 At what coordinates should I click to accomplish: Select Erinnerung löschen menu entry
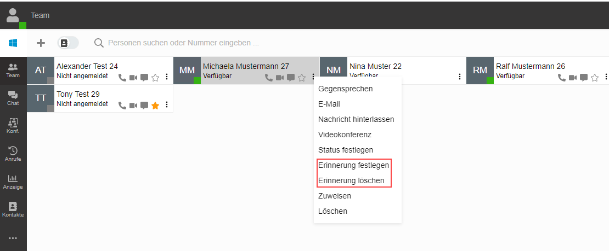(351, 180)
